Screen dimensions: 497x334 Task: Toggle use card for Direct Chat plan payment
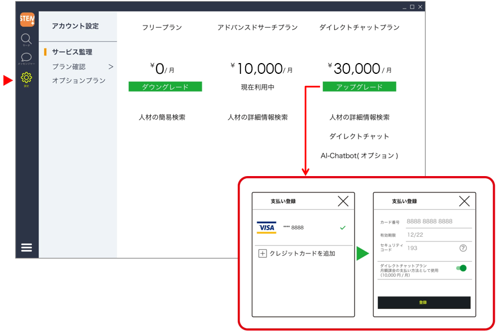462,268
